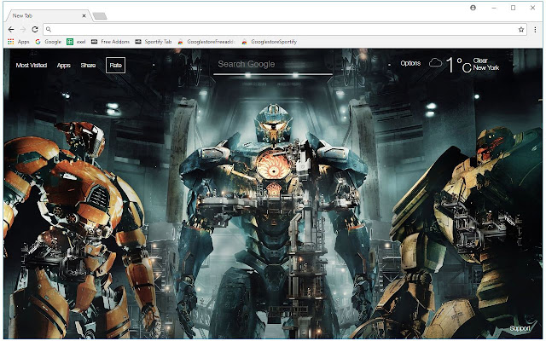Open the Free Addons bookmark

[x=110, y=42]
